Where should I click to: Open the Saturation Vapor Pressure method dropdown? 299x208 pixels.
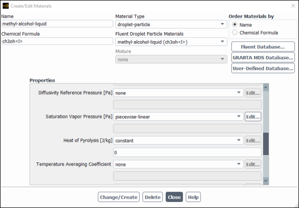coord(178,117)
